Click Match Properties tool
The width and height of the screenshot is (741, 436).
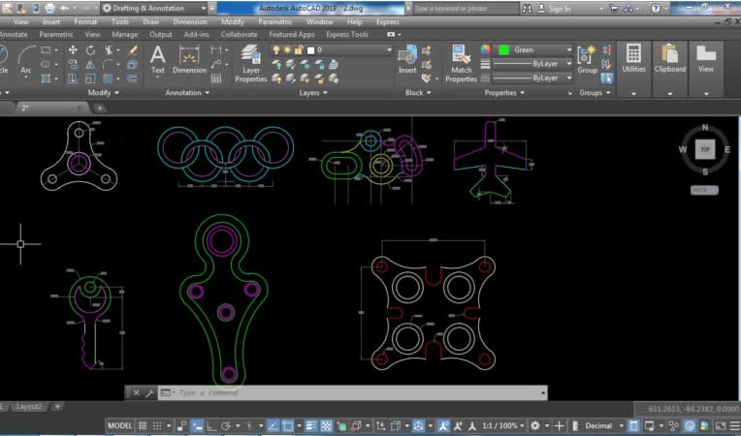pos(461,64)
